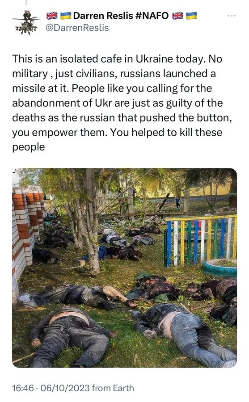This screenshot has height=402, width=249.
Task: Open the @DarrenReslis handle link
Action: point(77,28)
